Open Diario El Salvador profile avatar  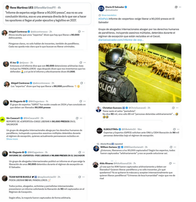click(101, 9)
